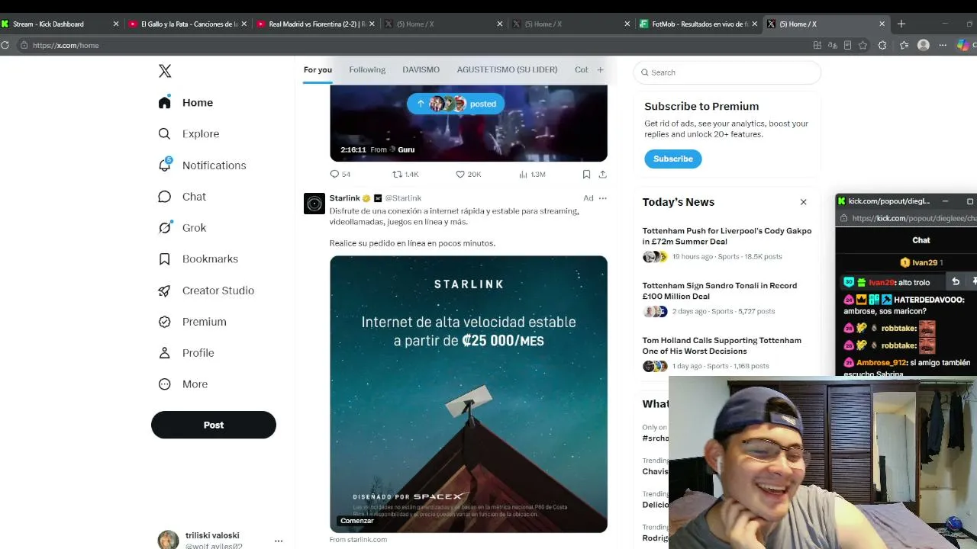Read Tottenham Push for Cody Gakpo news
Viewport: 977px width, 549px height.
[x=727, y=236]
